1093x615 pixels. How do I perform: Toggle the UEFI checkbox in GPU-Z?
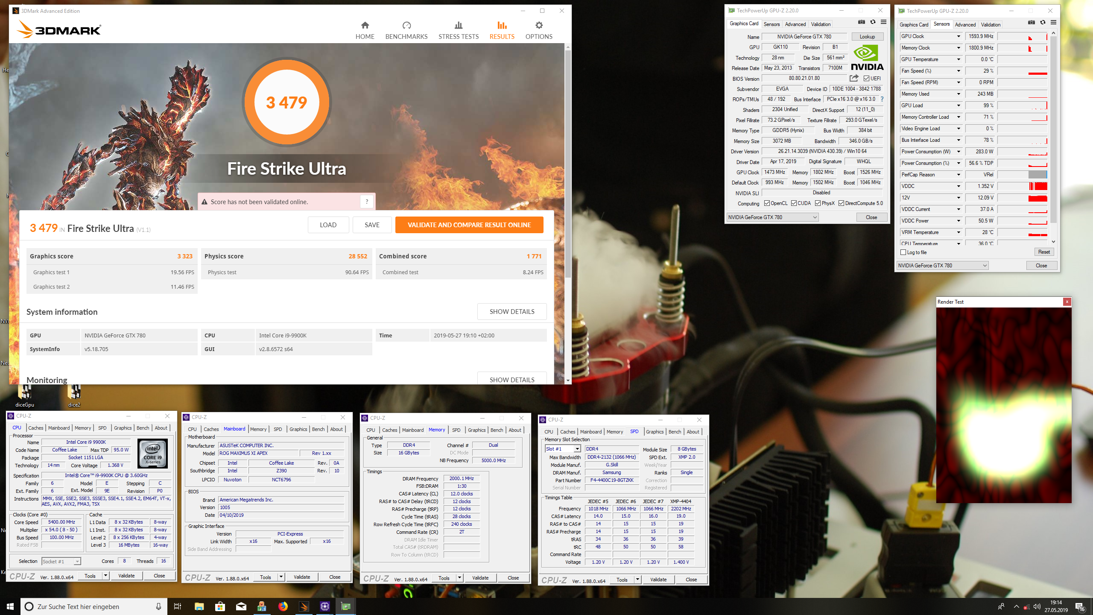[x=866, y=79]
